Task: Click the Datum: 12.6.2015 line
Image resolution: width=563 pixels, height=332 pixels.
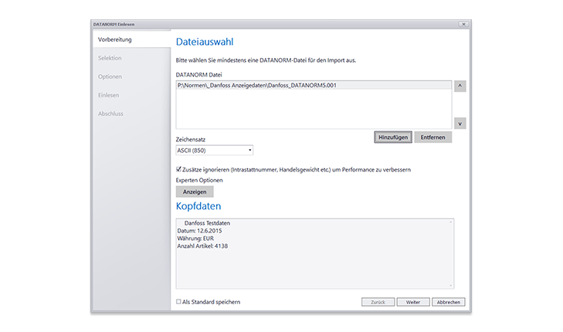Action: point(199,231)
